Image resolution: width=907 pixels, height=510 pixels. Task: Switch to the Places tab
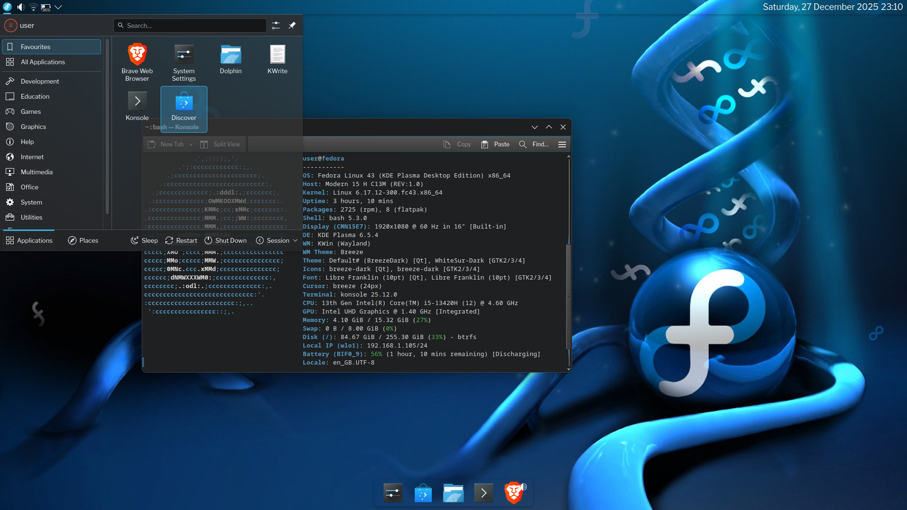tap(83, 240)
